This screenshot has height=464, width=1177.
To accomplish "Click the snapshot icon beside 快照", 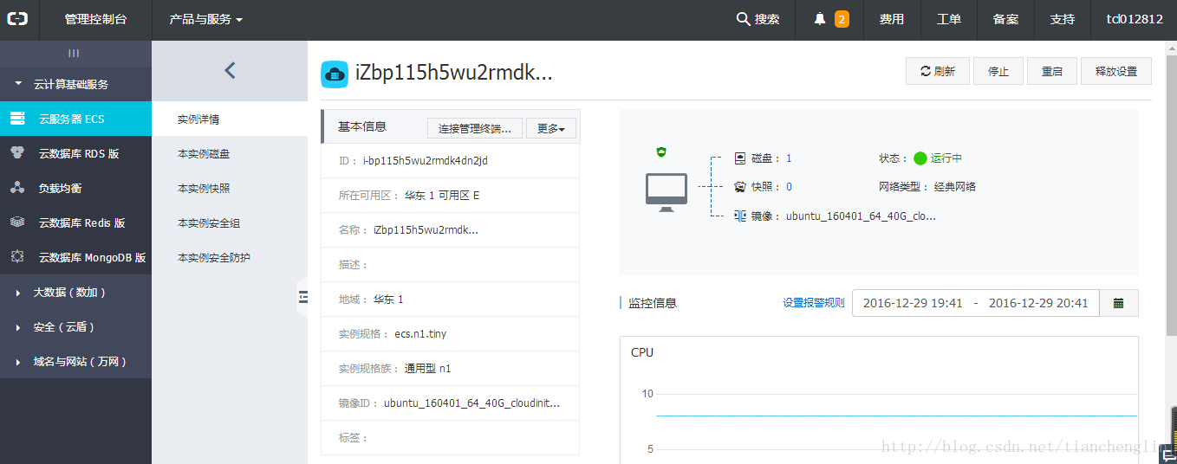I will click(740, 186).
